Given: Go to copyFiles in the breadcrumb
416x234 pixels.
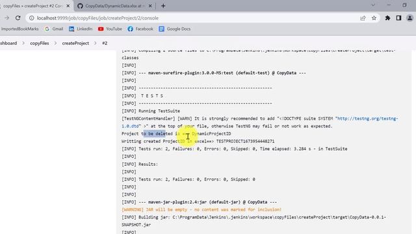Looking at the screenshot, I should pos(39,43).
